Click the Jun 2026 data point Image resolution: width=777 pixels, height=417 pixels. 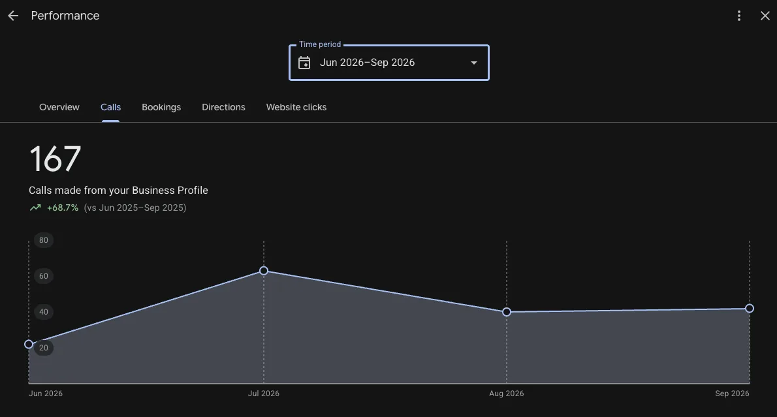coord(29,344)
